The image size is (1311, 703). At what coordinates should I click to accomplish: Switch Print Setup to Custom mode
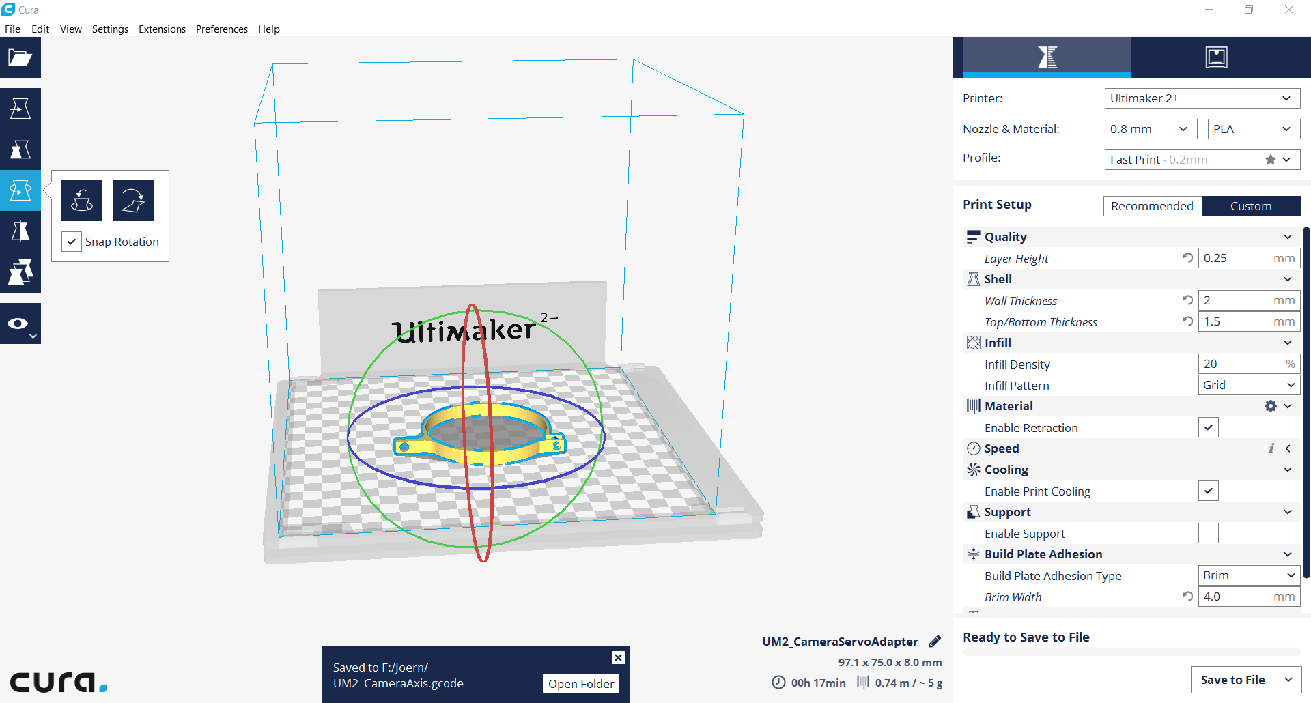[x=1251, y=206]
